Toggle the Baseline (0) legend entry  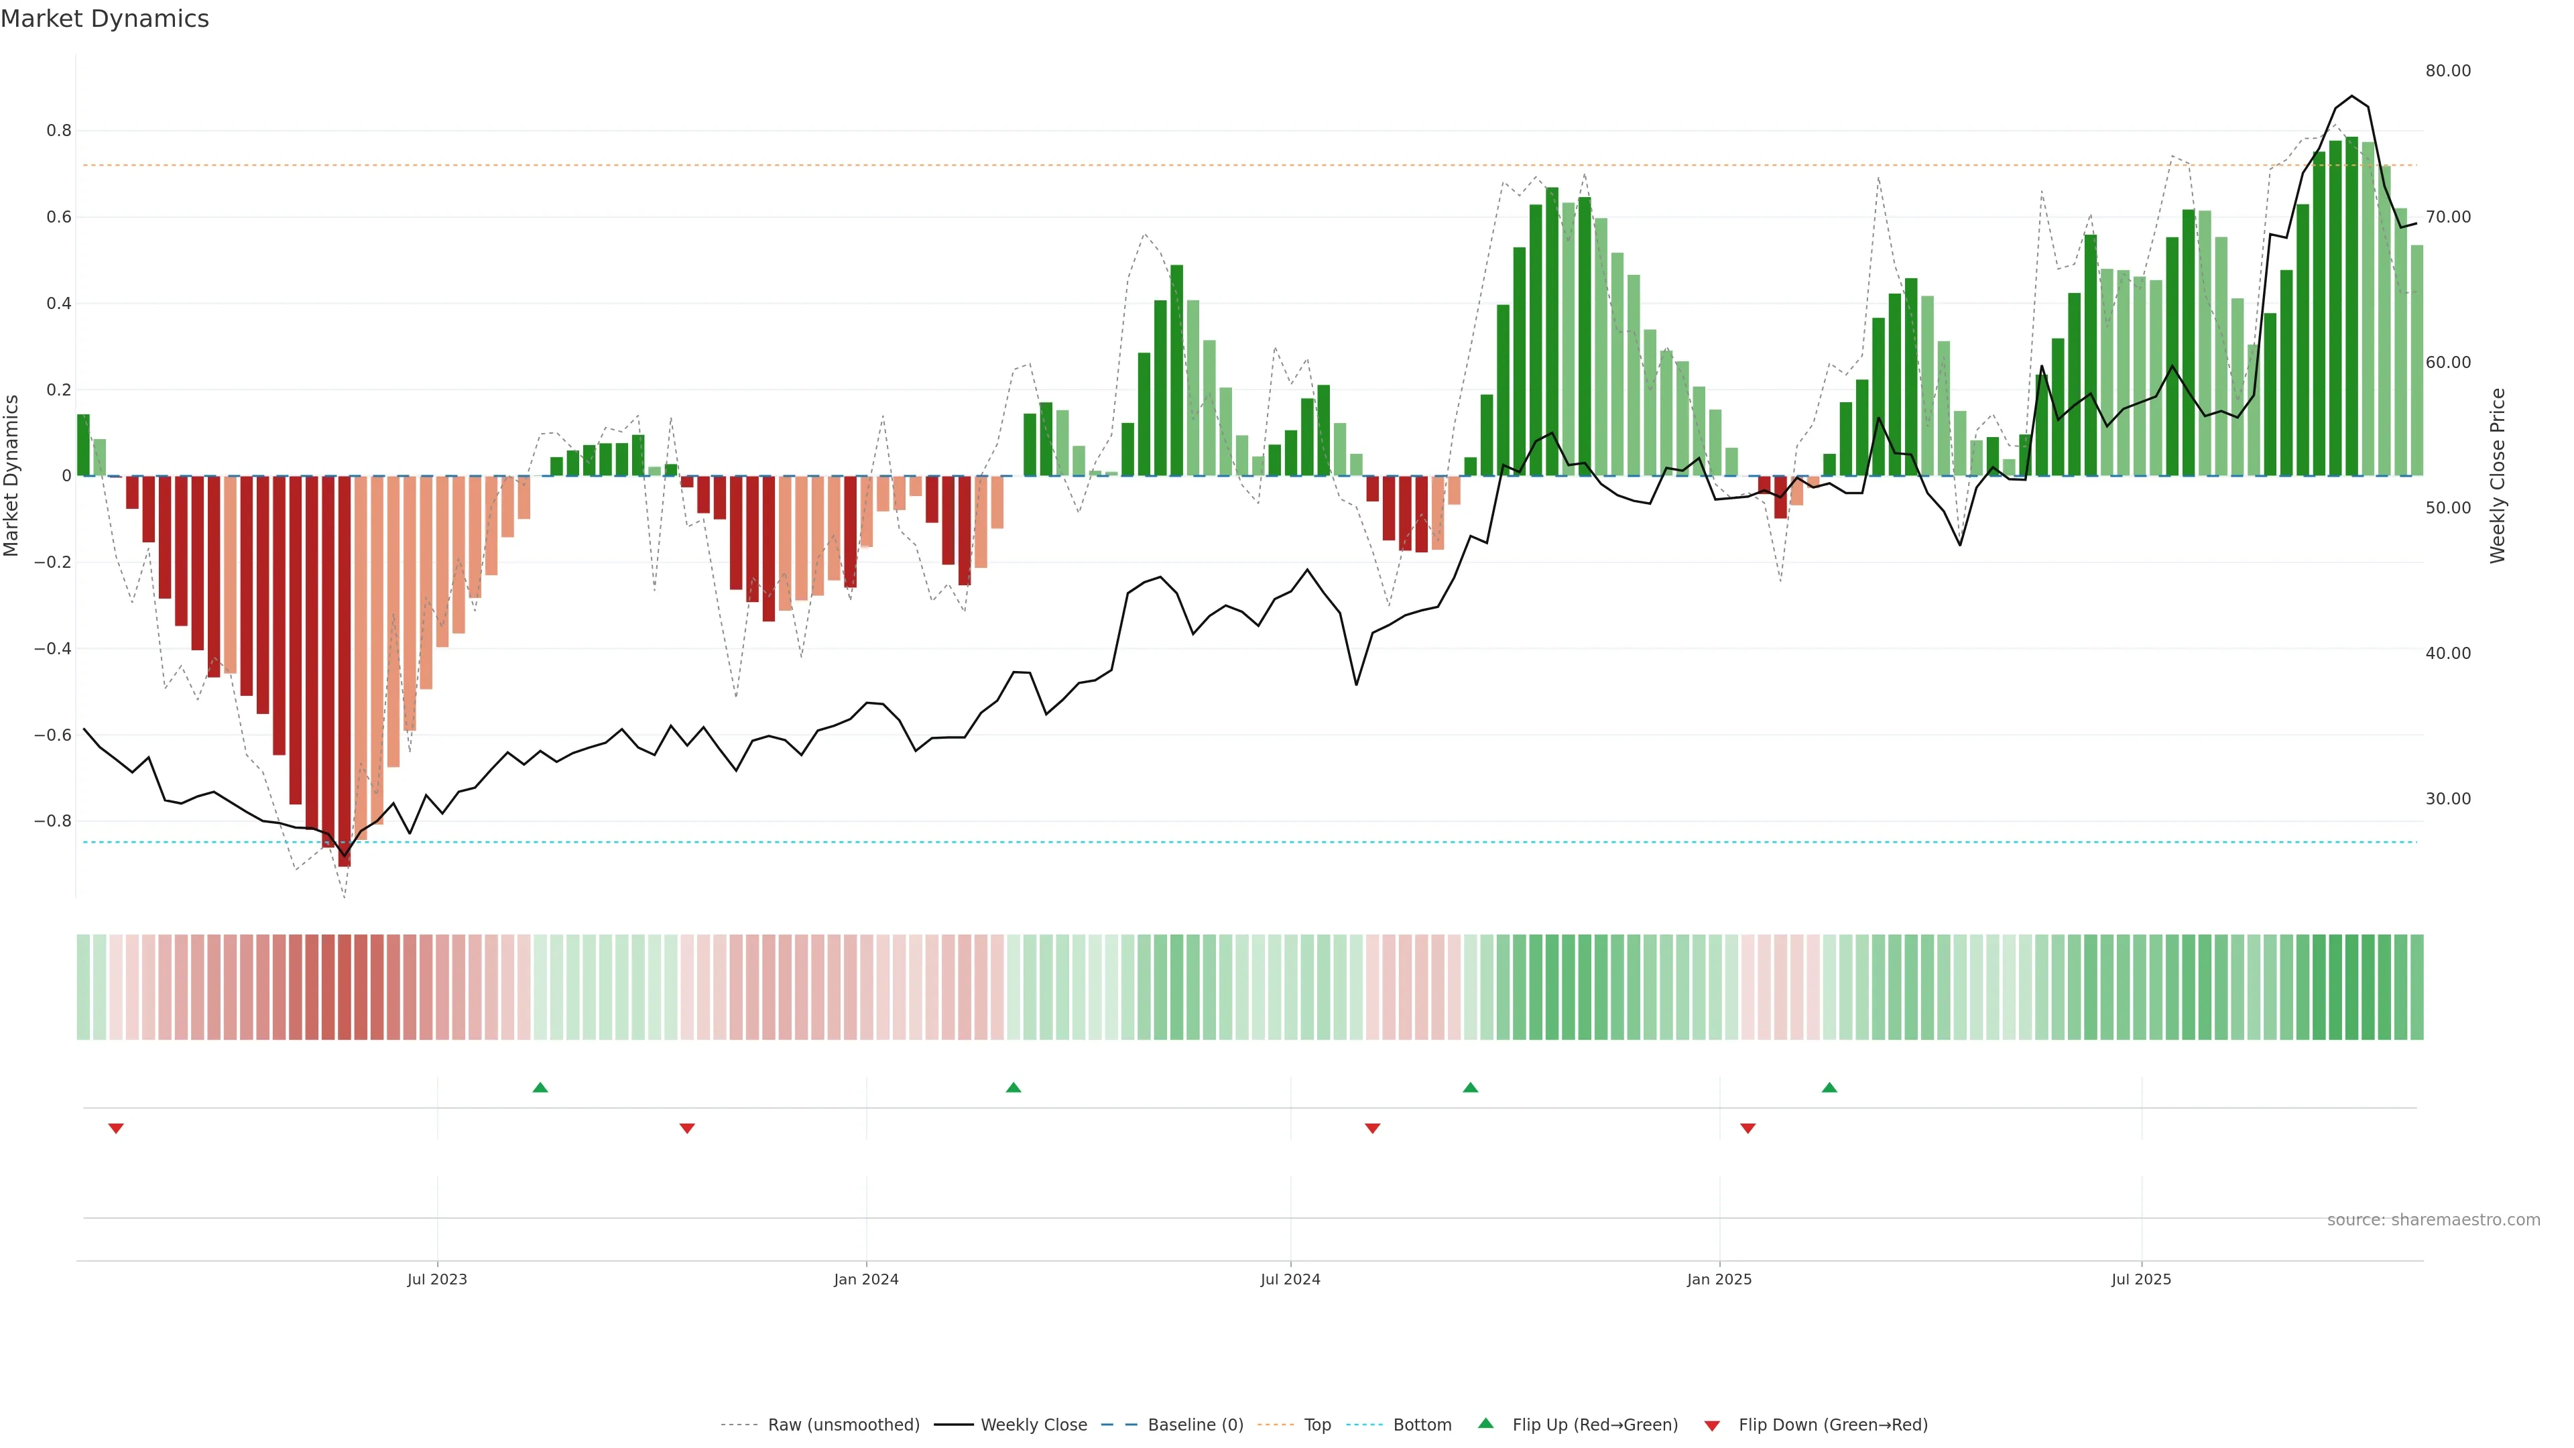pyautogui.click(x=1195, y=1425)
